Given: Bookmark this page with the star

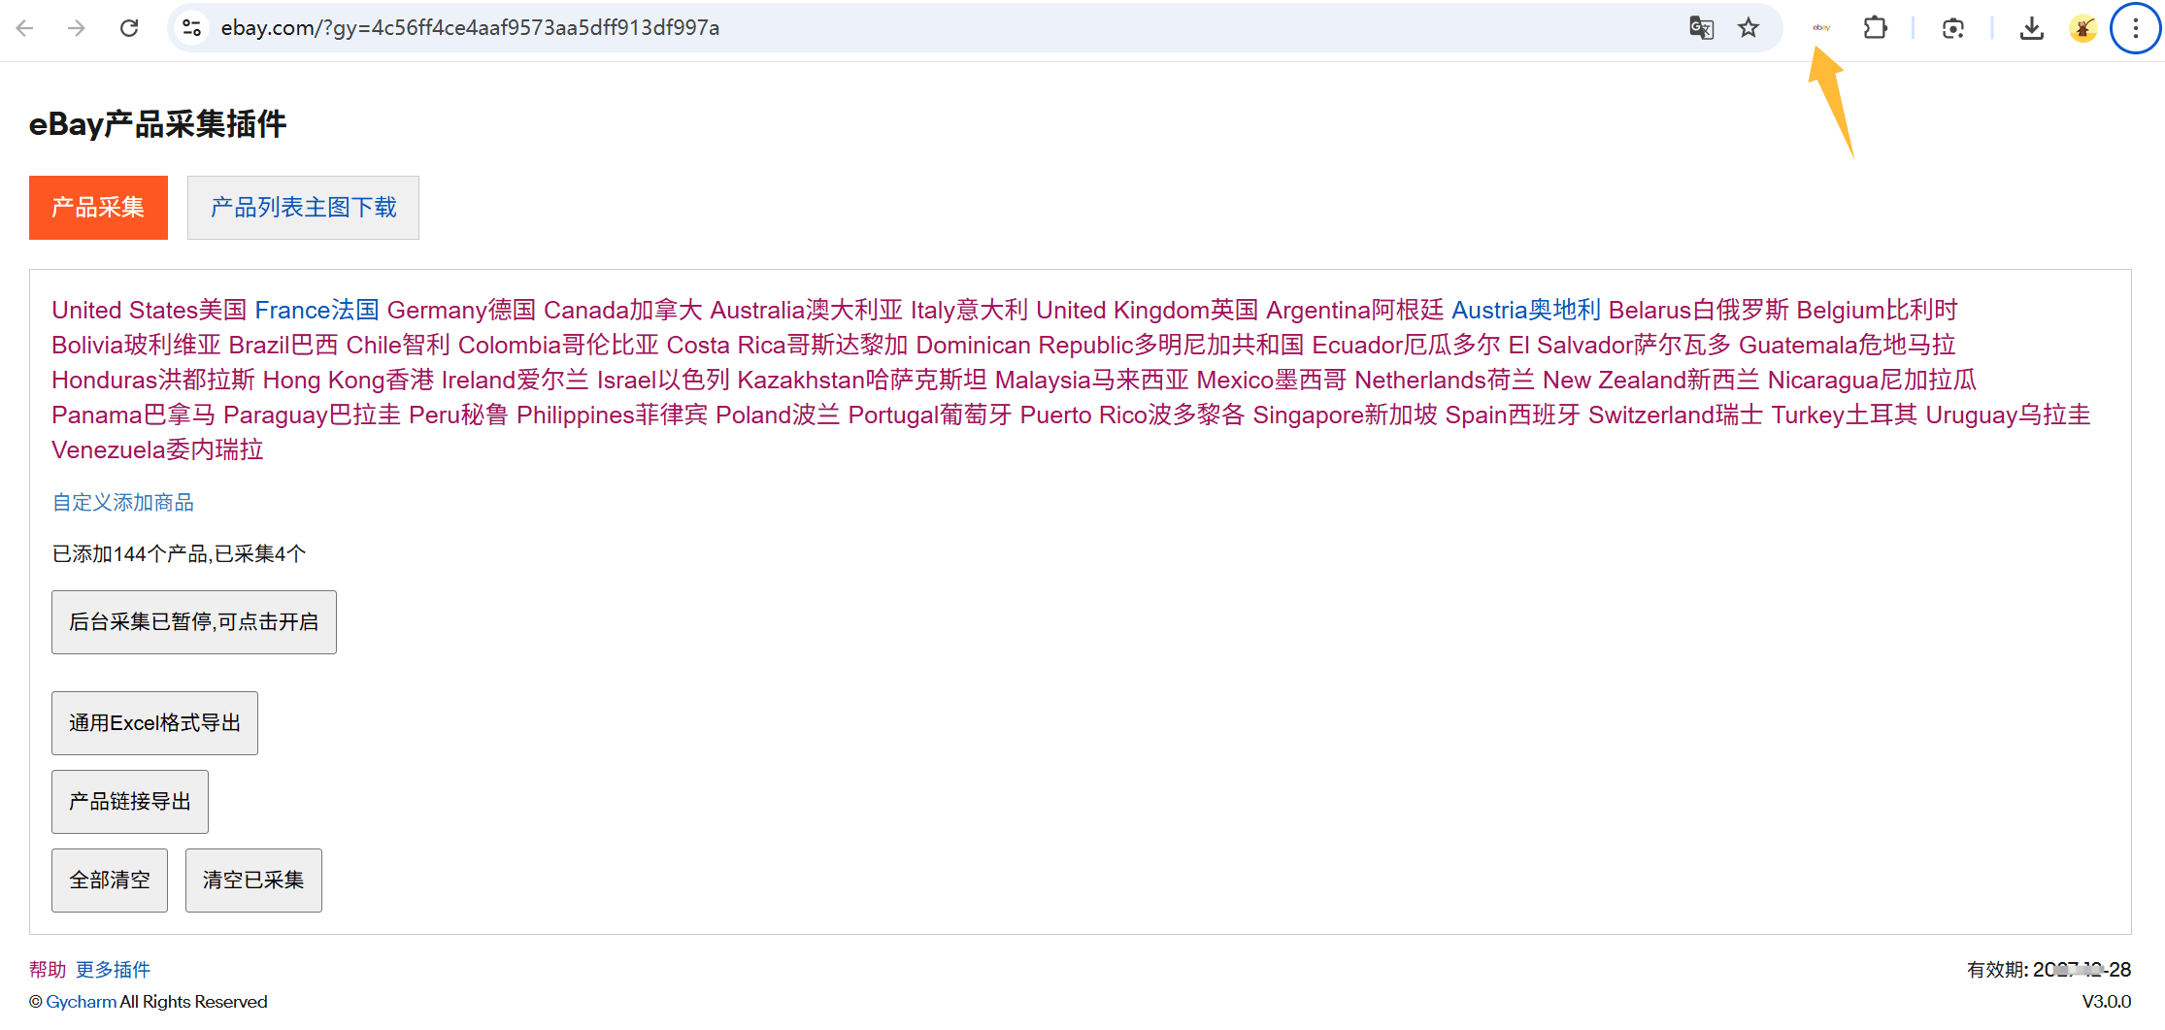Looking at the screenshot, I should [1749, 28].
